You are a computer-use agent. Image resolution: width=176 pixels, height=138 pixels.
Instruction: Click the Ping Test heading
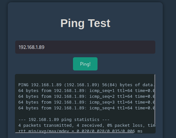pyautogui.click(x=85, y=23)
